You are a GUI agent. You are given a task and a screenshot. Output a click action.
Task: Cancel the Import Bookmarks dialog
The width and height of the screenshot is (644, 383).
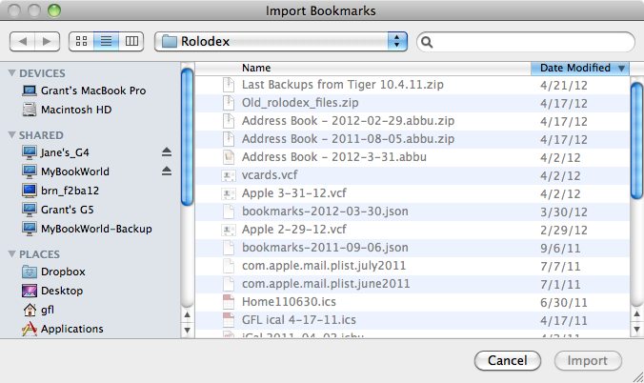pos(507,361)
